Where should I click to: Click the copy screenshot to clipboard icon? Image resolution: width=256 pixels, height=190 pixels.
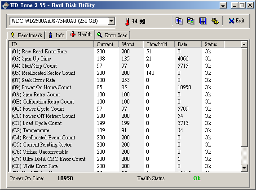191,21
